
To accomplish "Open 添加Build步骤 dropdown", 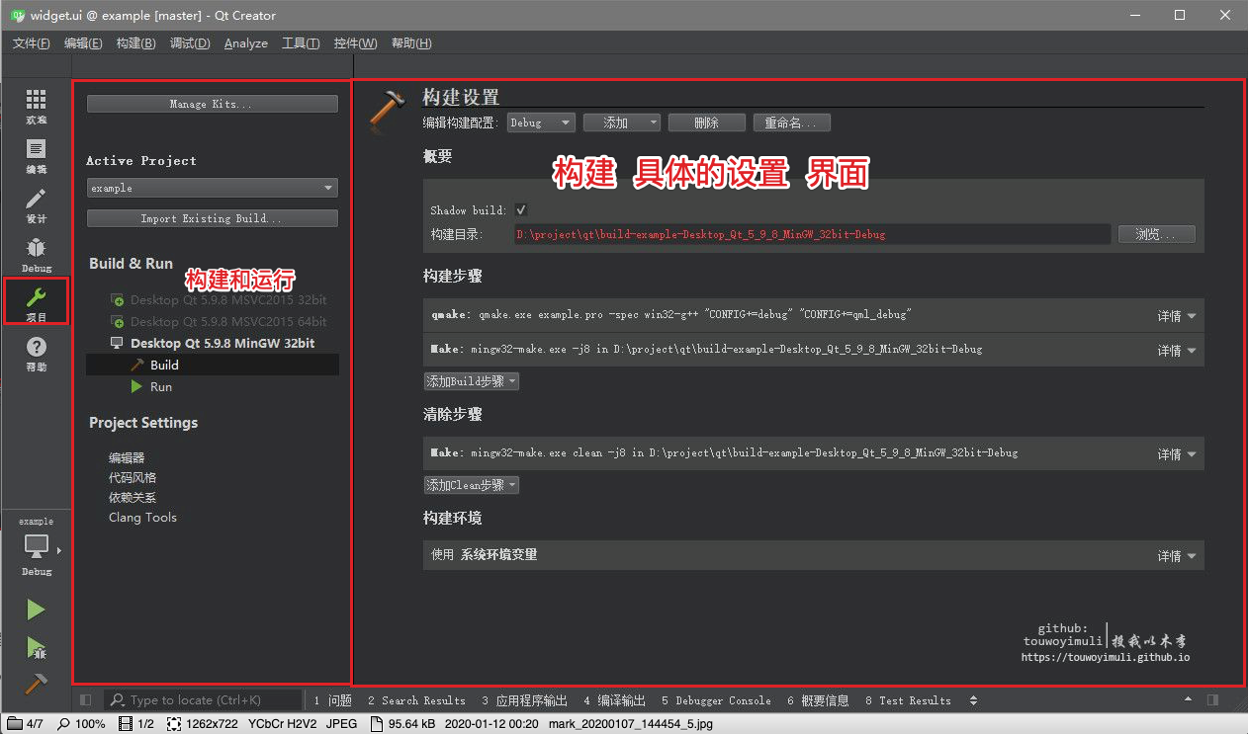I will point(472,381).
